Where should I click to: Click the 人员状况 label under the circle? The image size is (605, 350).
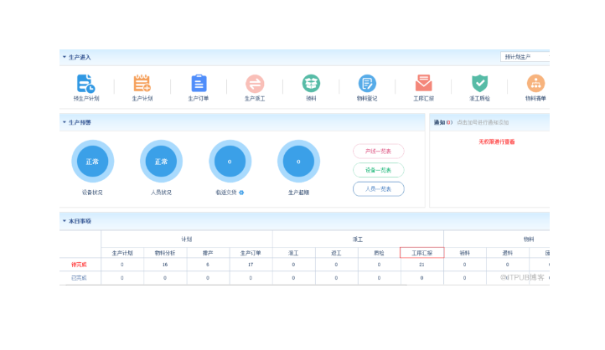click(161, 193)
